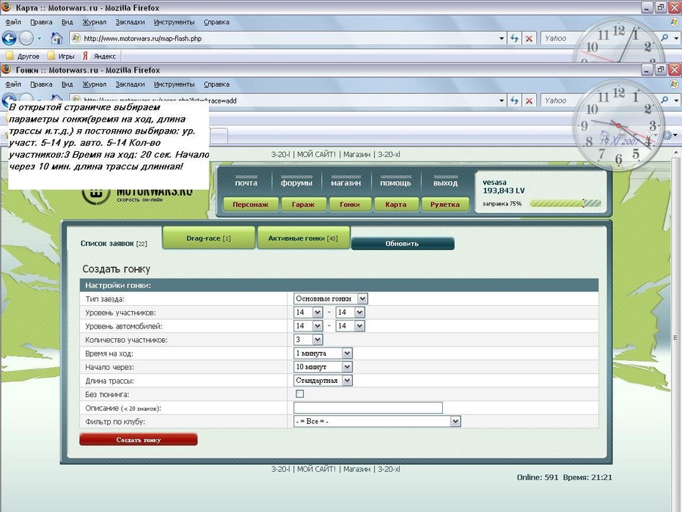The width and height of the screenshot is (682, 512).
Task: Stop loading in the Карта window toolbar
Action: coord(529,38)
